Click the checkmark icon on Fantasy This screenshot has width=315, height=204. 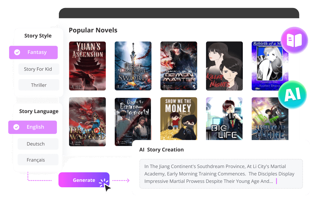point(17,52)
